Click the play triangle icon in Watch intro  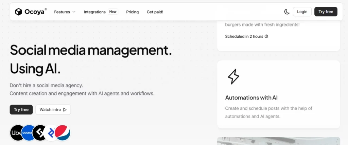pos(65,110)
